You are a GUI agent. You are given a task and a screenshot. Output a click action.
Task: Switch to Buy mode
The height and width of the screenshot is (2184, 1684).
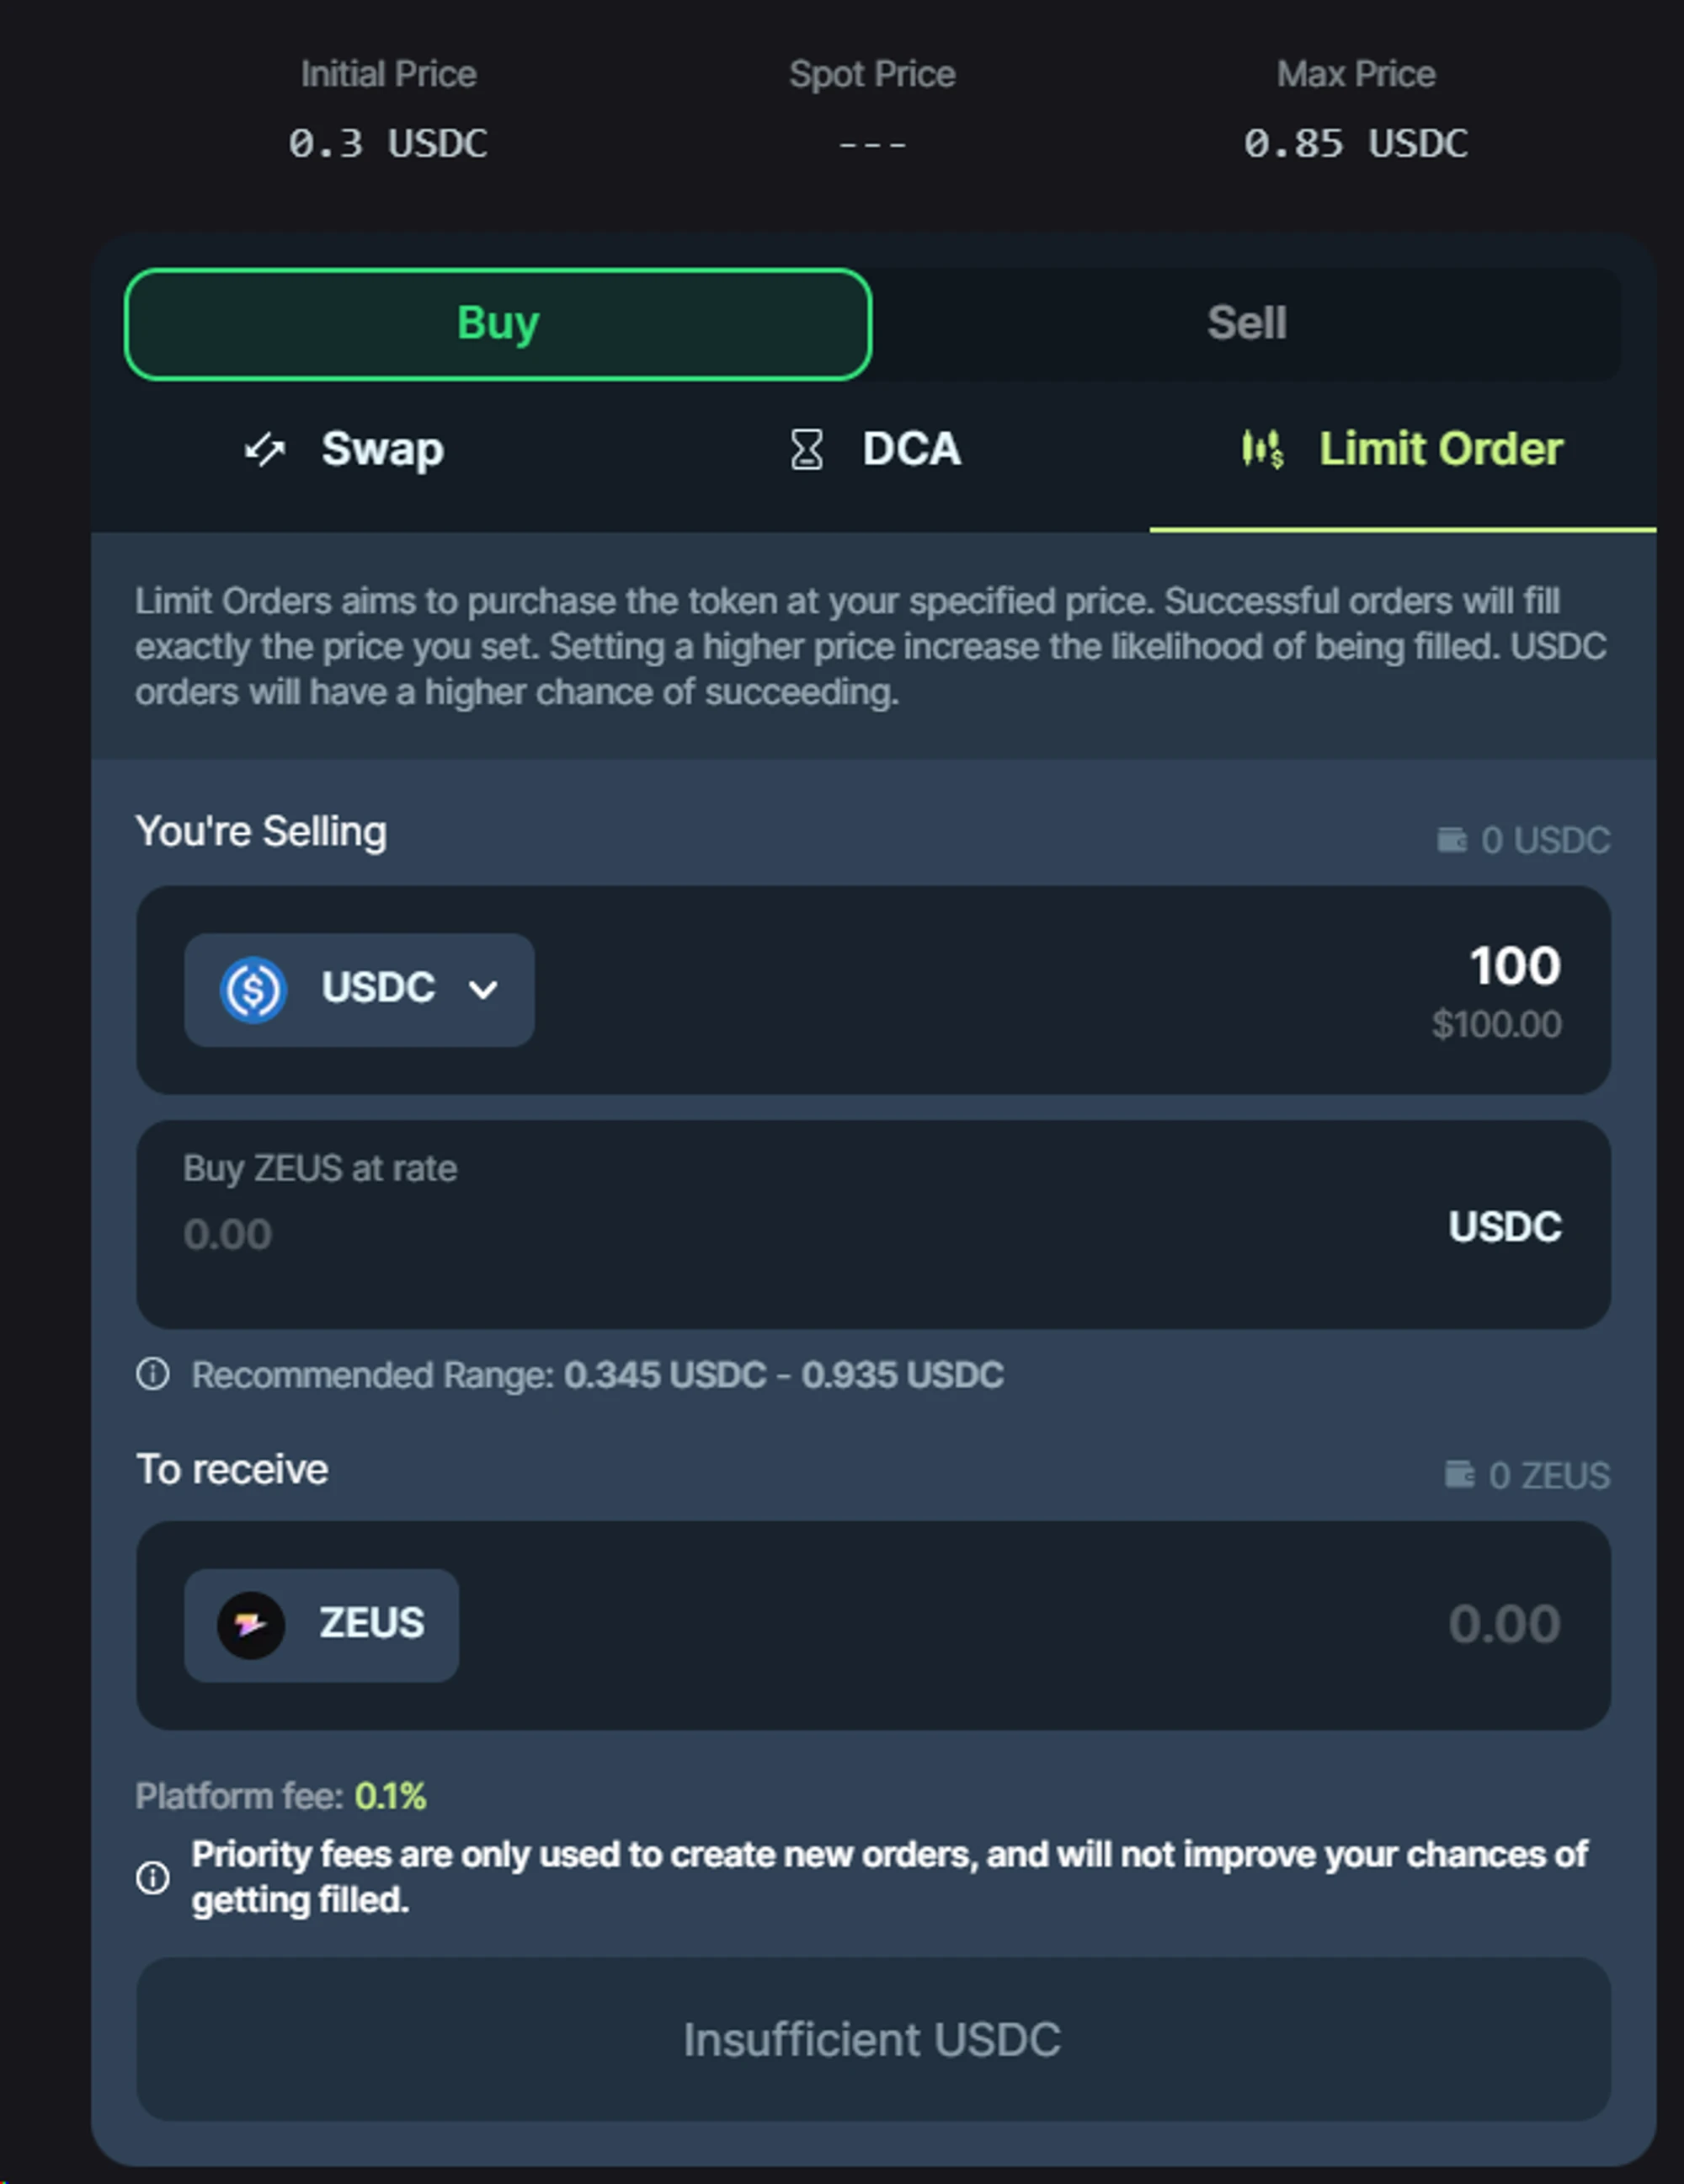(498, 324)
